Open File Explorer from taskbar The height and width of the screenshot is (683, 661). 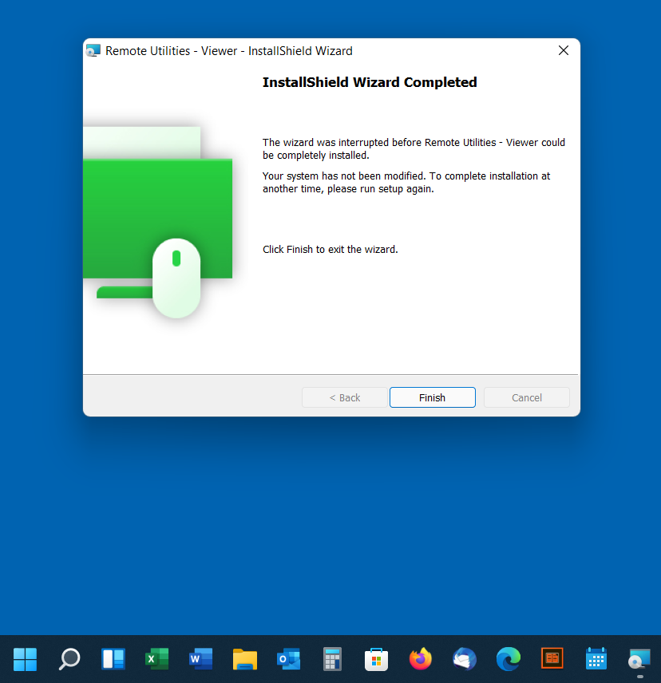point(244,659)
